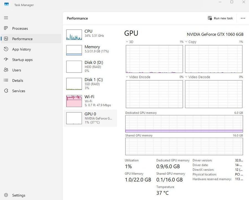Click the Users icon in sidebar
The height and width of the screenshot is (200, 249).
tap(6, 70)
